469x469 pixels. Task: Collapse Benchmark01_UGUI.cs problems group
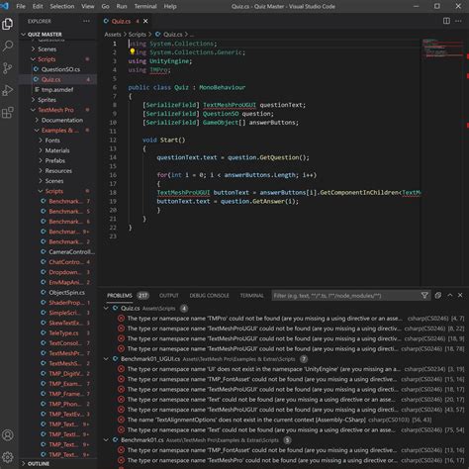(106, 359)
